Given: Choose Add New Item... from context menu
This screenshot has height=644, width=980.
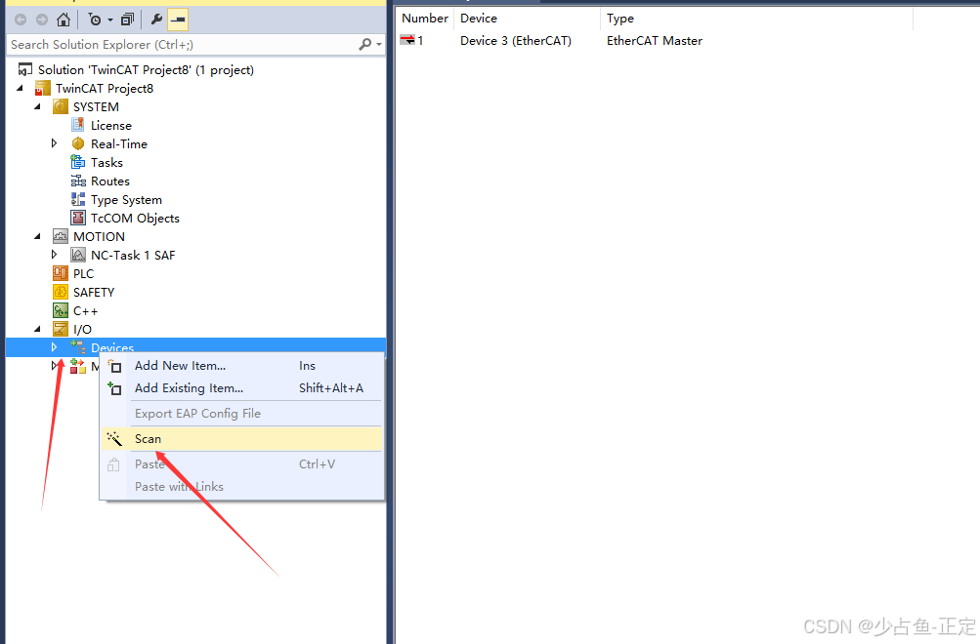Looking at the screenshot, I should 242,366.
